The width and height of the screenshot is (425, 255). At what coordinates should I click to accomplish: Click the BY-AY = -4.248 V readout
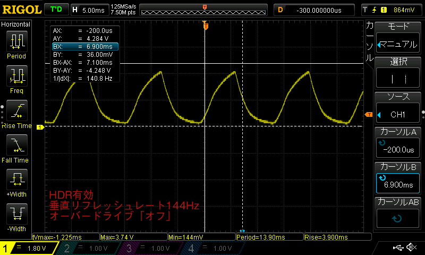point(82,71)
